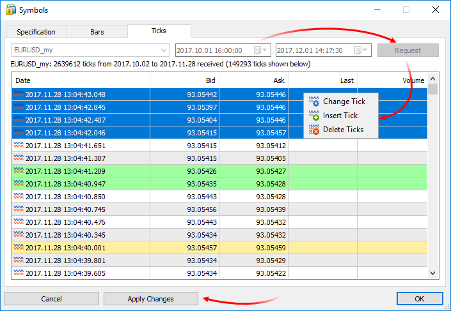The image size is (451, 311).
Task: Open the end date calendar dropdown
Action: 363,50
